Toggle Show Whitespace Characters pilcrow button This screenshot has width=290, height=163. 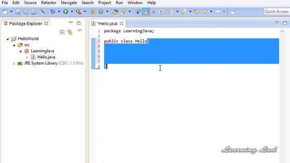[x=161, y=12]
